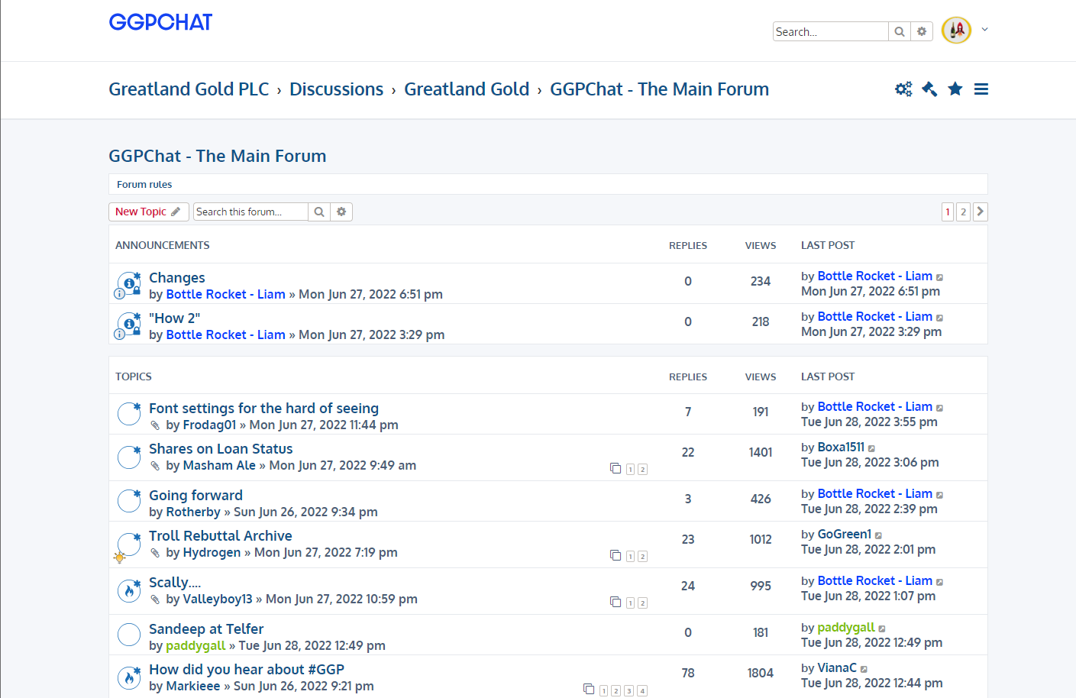This screenshot has height=698, width=1076.
Task: Open page 2 of Shares on Loan Status
Action: [642, 470]
